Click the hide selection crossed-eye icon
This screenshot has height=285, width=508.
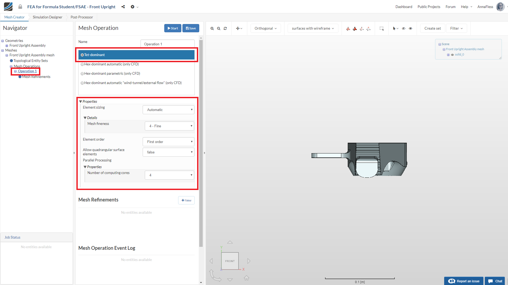404,29
